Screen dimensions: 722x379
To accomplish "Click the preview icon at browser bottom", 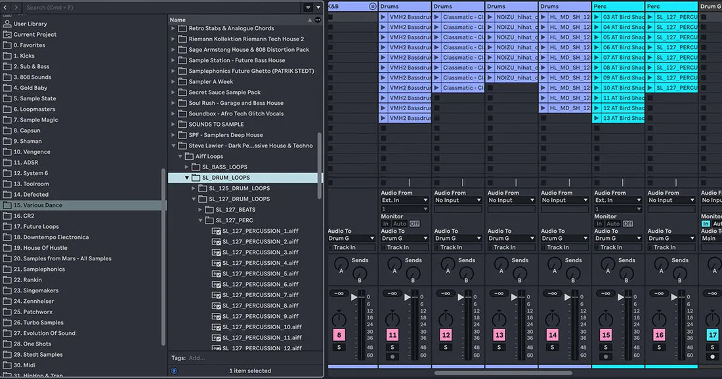I will pyautogui.click(x=174, y=370).
